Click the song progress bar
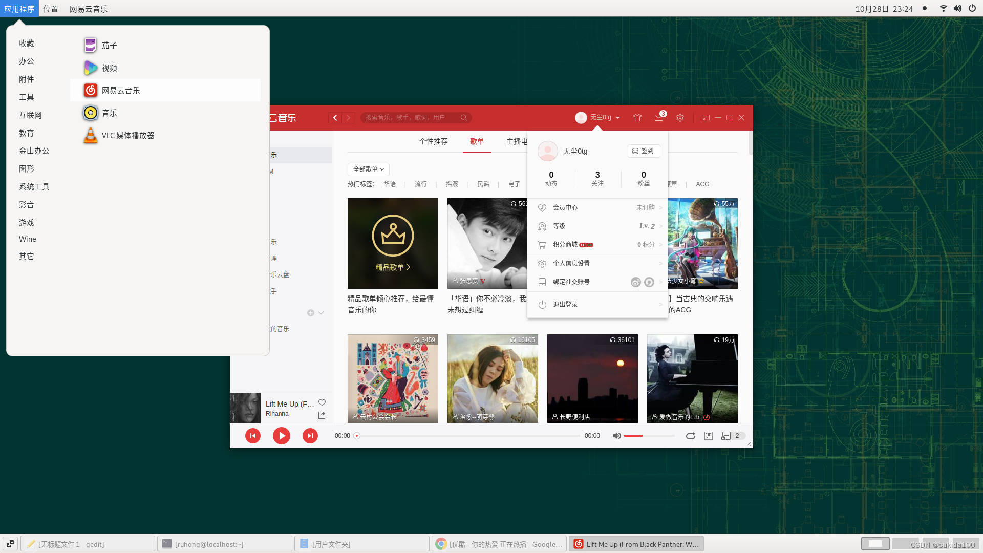 pos(468,436)
